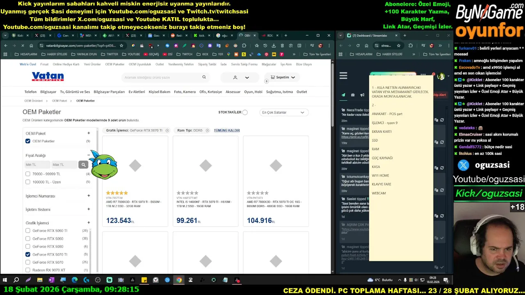The width and height of the screenshot is (525, 295).
Task: Expand the İşlemci Numarası filter section
Action: tap(89, 196)
